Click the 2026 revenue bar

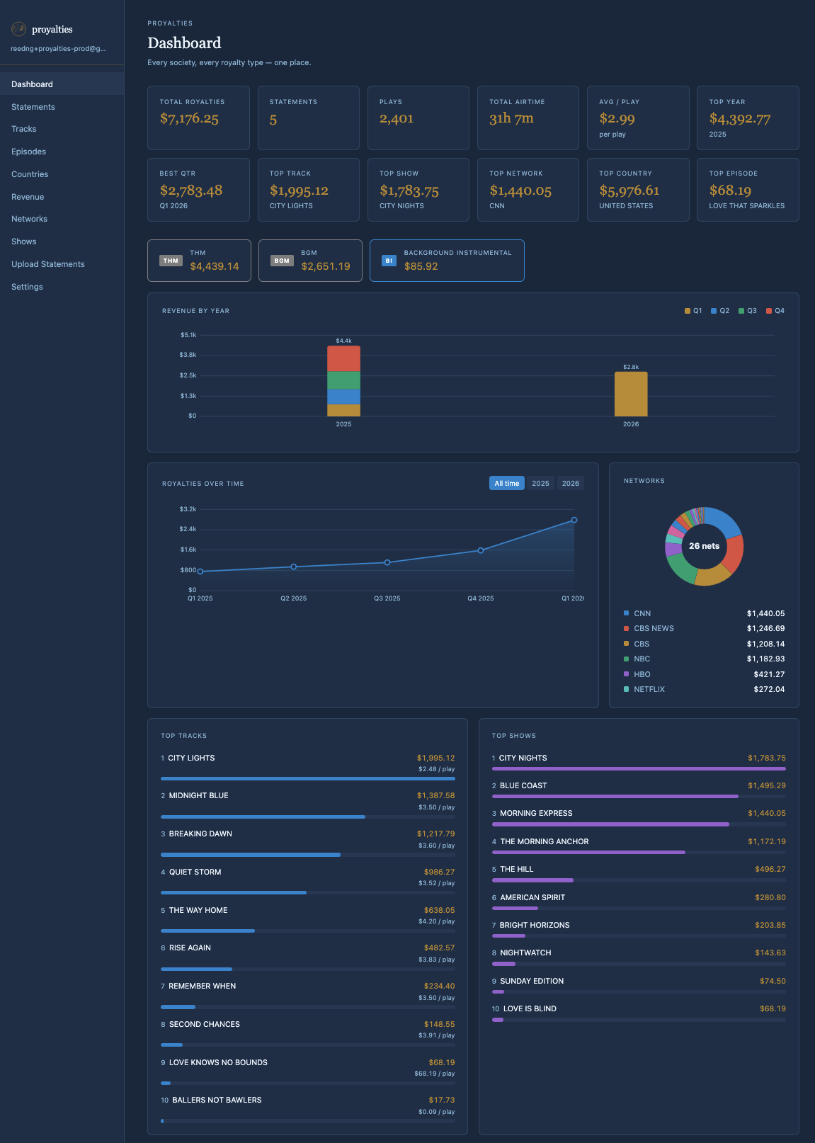pyautogui.click(x=631, y=394)
